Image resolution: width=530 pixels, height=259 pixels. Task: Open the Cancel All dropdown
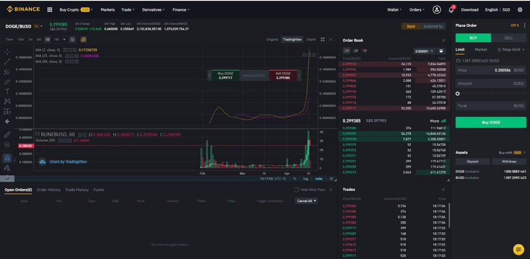pyautogui.click(x=306, y=201)
